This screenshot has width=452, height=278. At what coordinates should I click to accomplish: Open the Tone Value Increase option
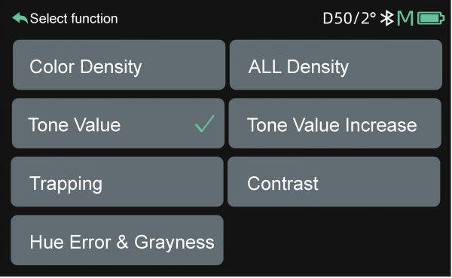pyautogui.click(x=335, y=124)
